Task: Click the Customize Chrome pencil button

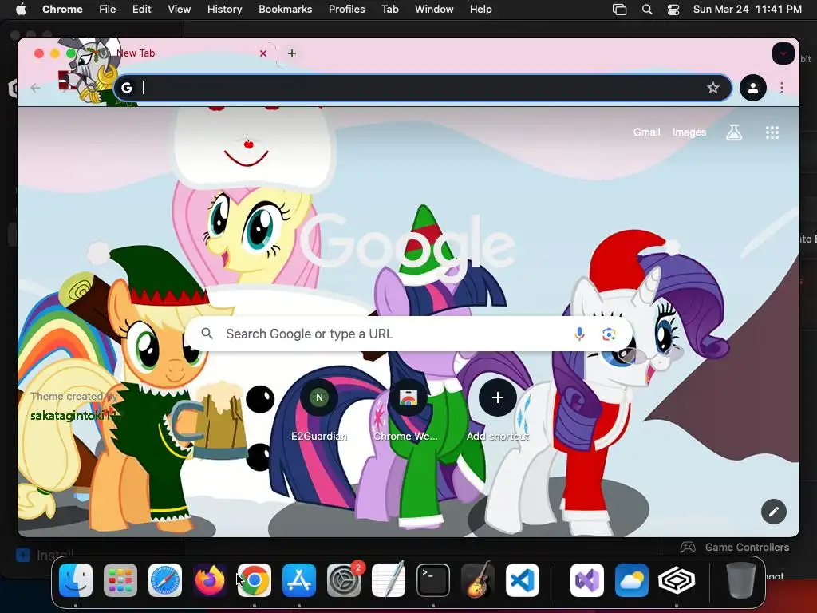Action: coord(773,512)
